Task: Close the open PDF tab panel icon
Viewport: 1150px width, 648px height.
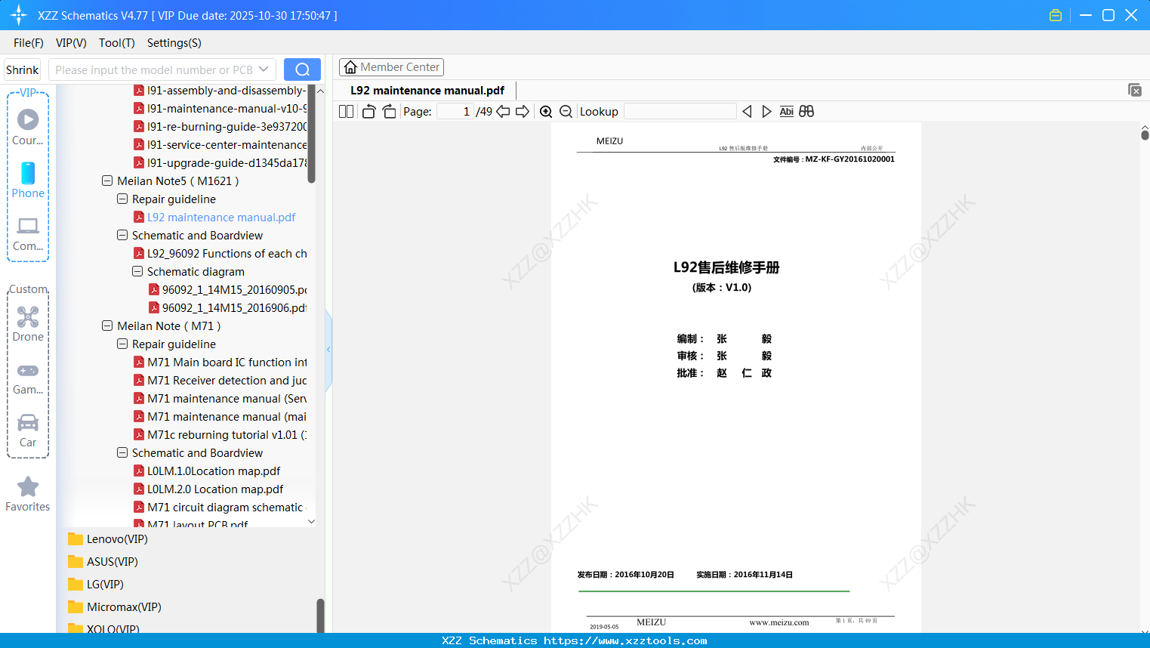Action: tap(1134, 90)
